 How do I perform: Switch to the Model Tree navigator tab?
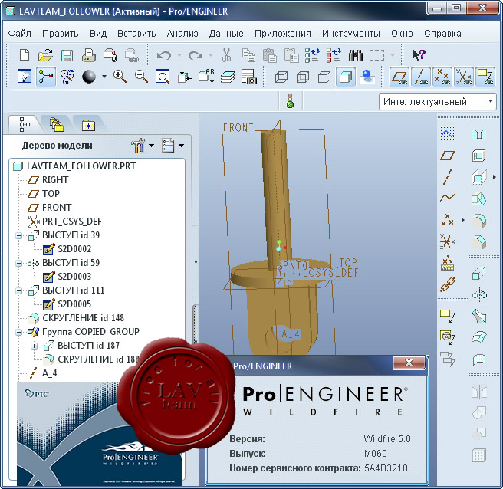25,124
